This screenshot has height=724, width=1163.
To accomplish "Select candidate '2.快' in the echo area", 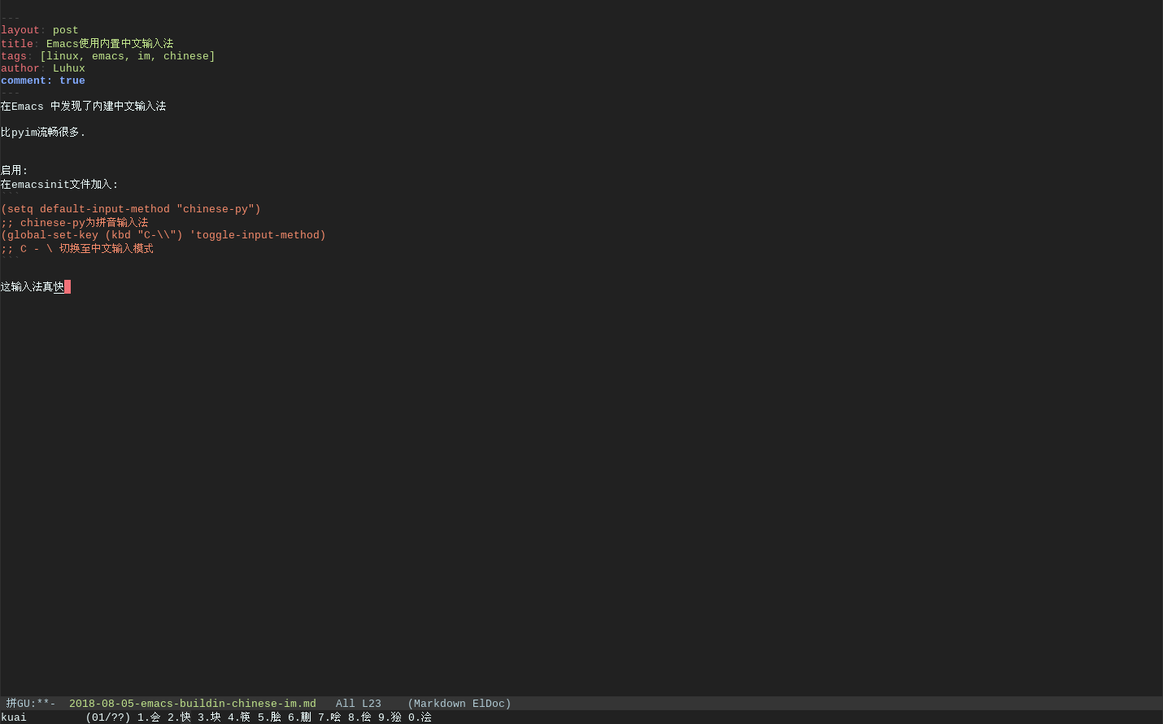I will pos(179,717).
